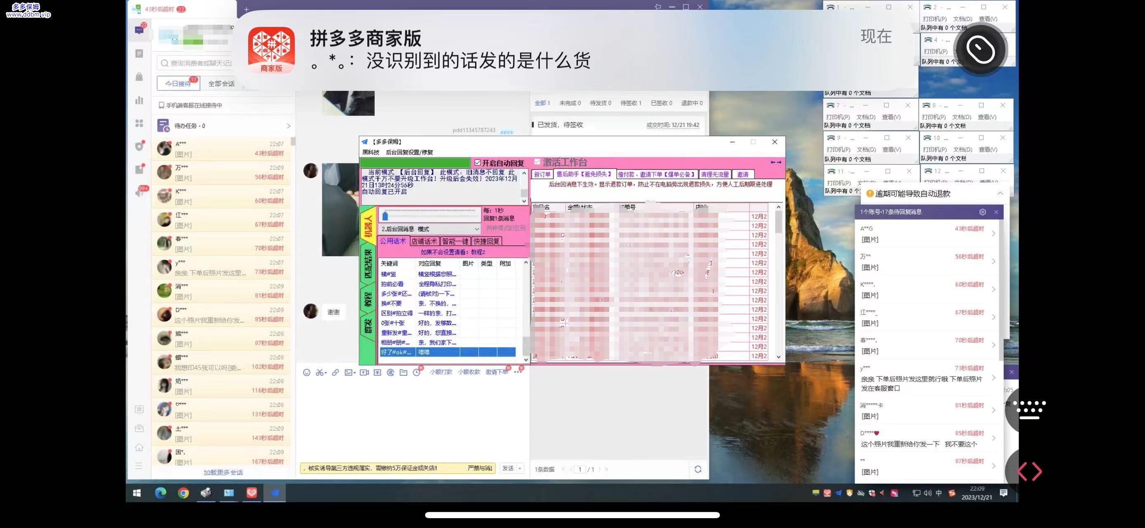Screen dimensions: 1145x528
Task: Expand A**G message in pending popup
Action: [994, 233]
